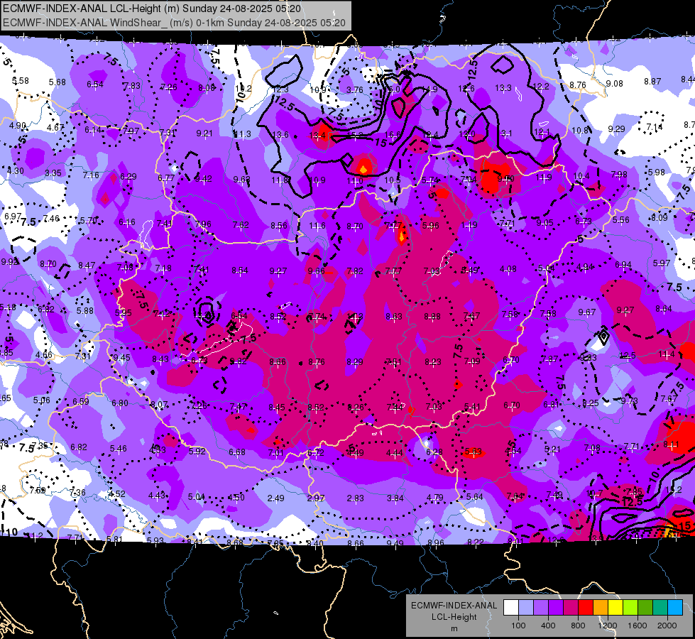The width and height of the screenshot is (695, 639).
Task: Click the wind shear value 5.92
Action: pyautogui.click(x=197, y=452)
